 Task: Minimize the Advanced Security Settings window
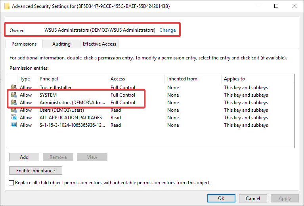click(x=258, y=6)
